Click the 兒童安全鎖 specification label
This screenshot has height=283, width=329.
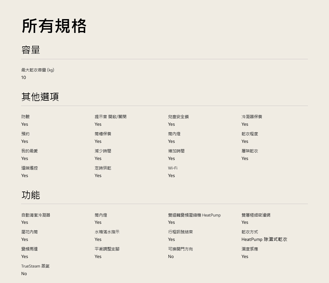178,117
